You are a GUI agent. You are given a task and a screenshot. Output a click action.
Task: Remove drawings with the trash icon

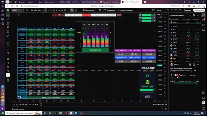[x=8, y=80]
